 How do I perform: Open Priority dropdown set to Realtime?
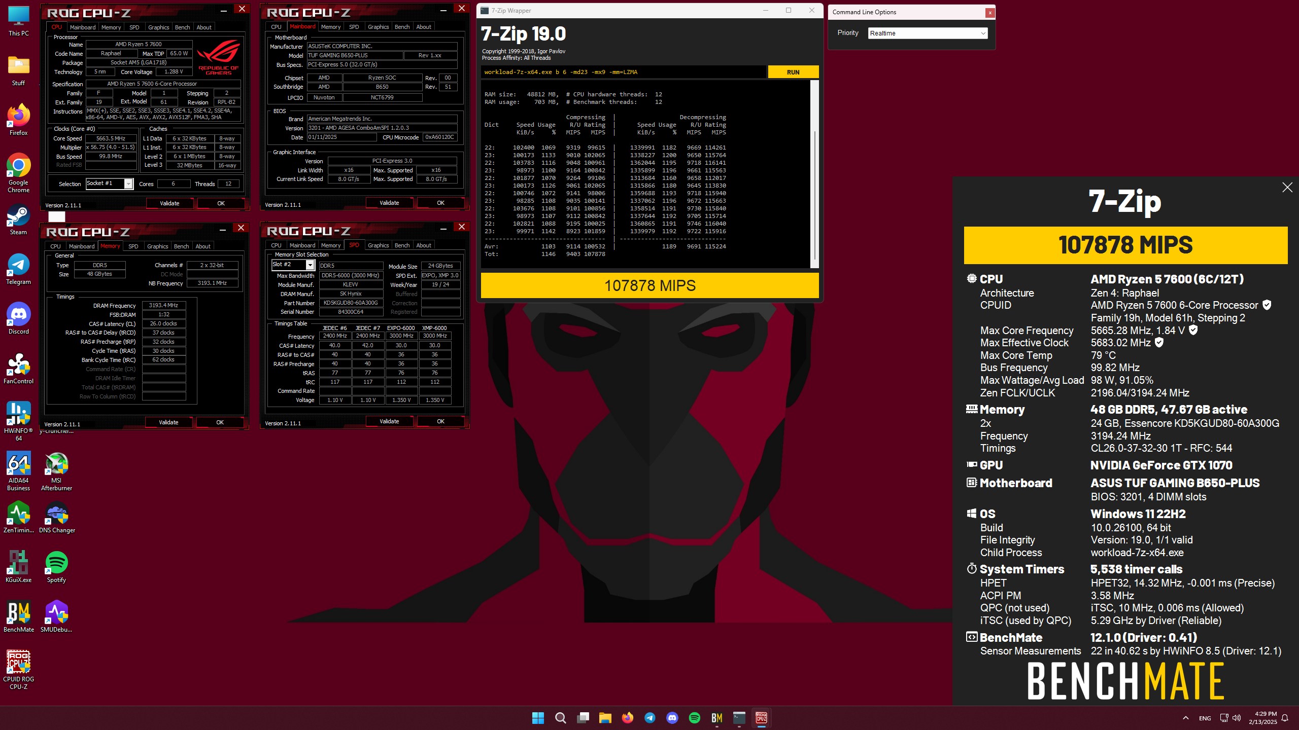928,33
